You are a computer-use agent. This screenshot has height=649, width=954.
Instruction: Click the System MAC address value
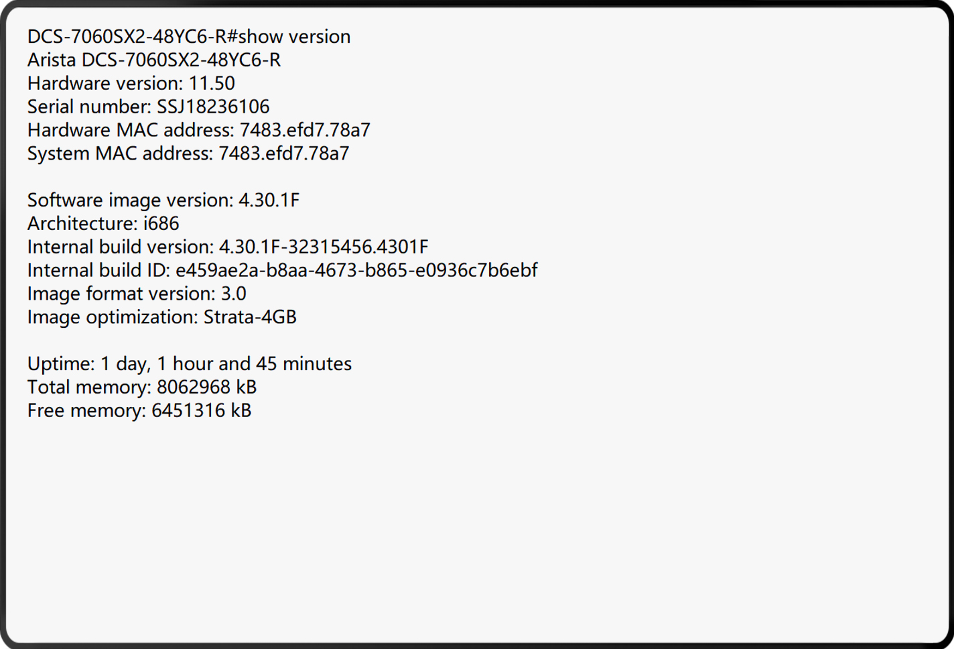click(283, 154)
